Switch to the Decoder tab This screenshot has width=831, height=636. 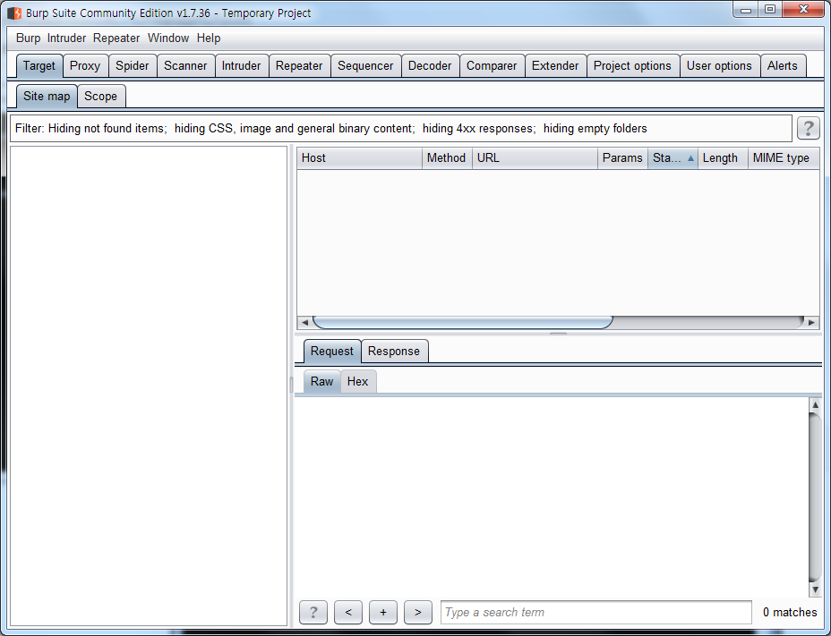coord(430,65)
